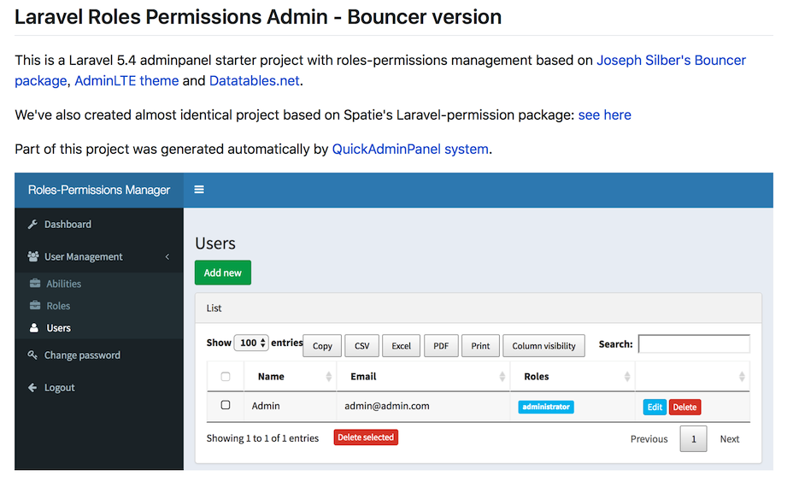Open the Datatables.net link
This screenshot has width=793, height=487.
(x=255, y=81)
